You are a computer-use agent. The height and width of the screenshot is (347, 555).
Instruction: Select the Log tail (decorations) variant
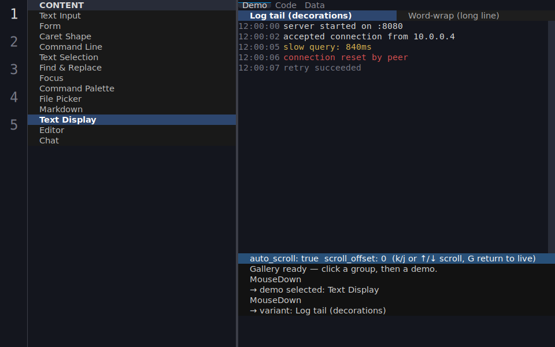coord(317,16)
